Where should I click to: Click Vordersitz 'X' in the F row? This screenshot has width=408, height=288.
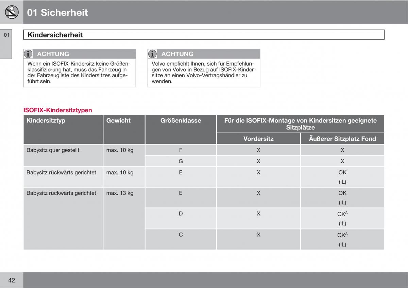(258, 150)
